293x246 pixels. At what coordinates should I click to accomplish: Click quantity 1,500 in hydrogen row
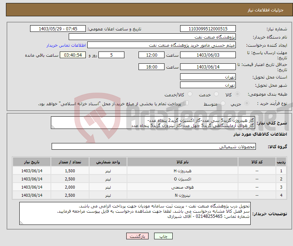click(x=70, y=171)
